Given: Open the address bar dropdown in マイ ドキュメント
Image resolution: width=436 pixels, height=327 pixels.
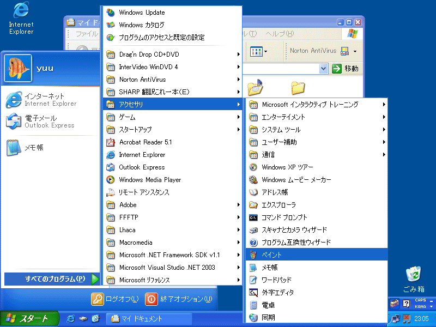Looking at the screenshot, I should [x=323, y=69].
